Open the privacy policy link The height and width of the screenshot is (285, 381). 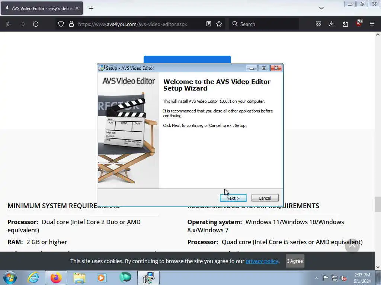click(x=262, y=261)
